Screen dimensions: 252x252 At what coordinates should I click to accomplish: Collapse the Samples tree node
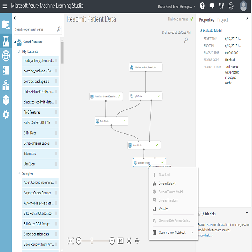point(19,173)
